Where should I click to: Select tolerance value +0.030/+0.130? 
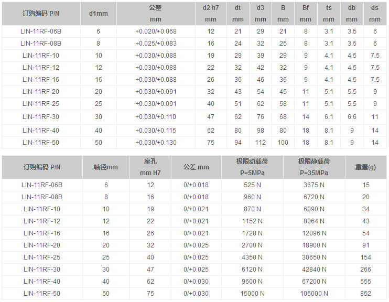point(156,143)
